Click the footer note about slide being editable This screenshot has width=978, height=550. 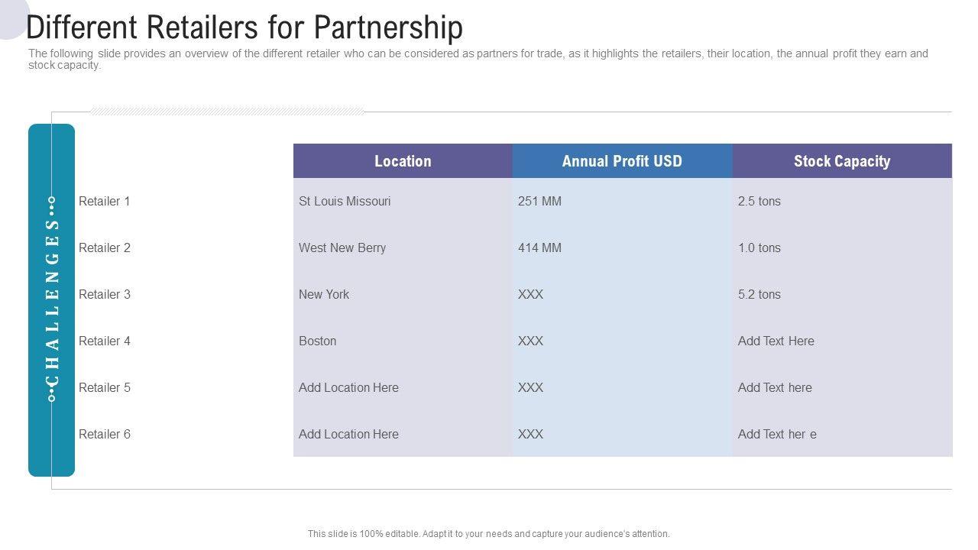coord(489,534)
